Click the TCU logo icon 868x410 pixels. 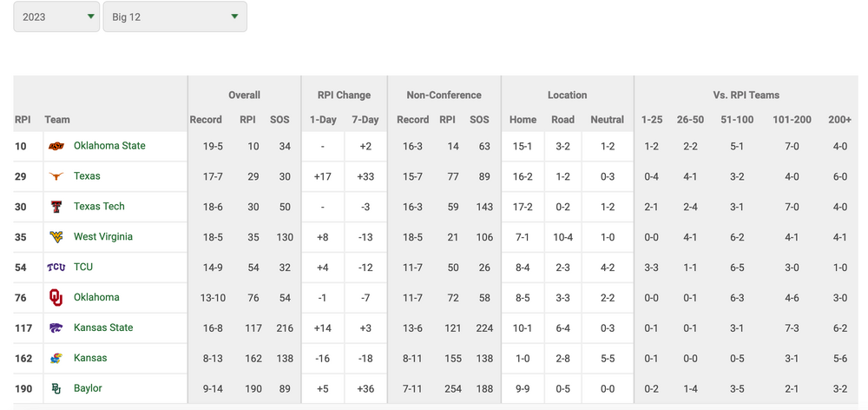point(56,268)
